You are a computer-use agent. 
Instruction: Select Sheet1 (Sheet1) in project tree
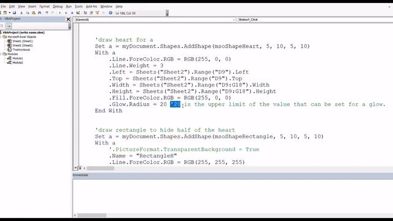23,41
